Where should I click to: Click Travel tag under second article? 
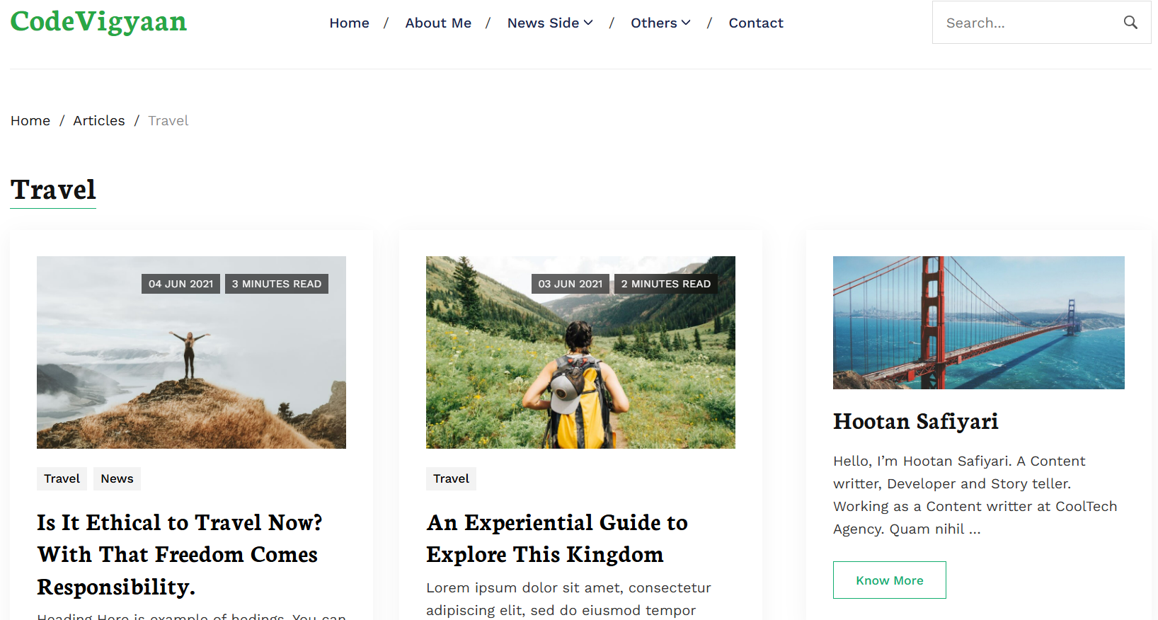pyautogui.click(x=451, y=479)
